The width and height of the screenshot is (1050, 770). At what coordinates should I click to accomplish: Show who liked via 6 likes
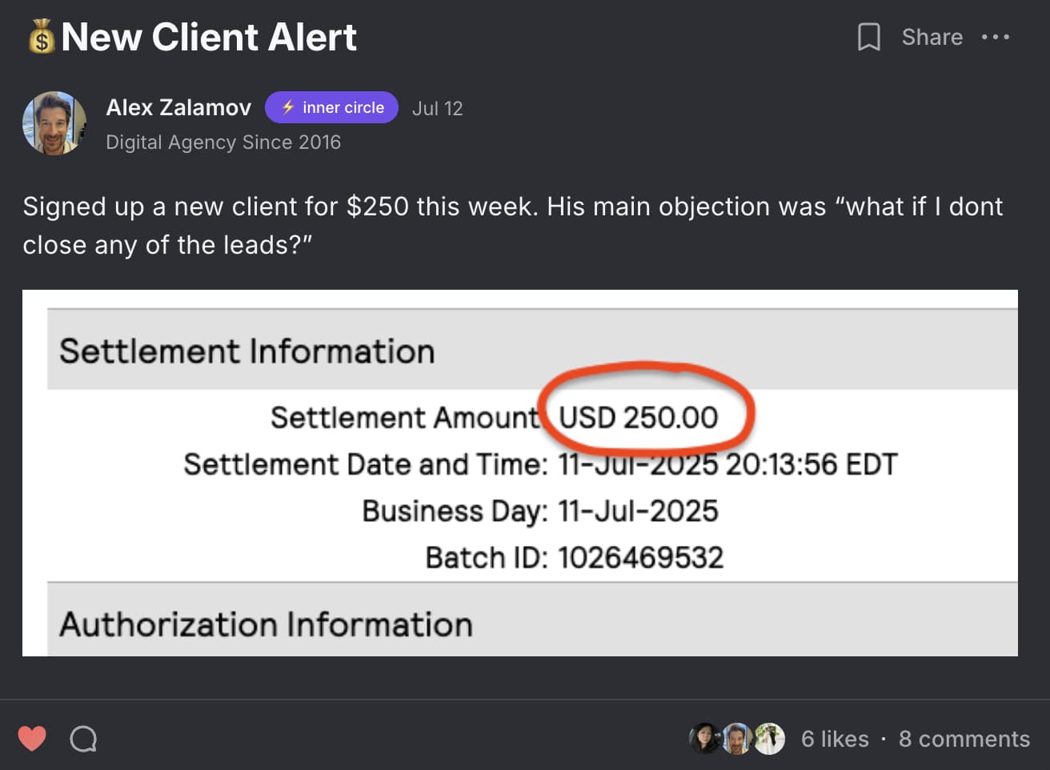click(x=835, y=739)
